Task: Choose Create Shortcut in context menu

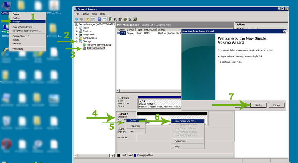Action: [27, 36]
